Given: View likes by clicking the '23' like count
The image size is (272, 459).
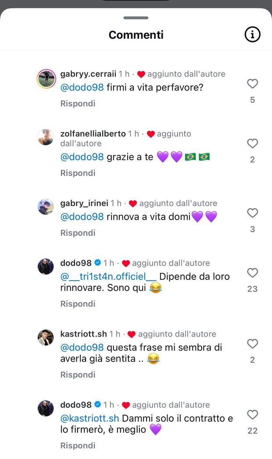Looking at the screenshot, I should coord(252,289).
